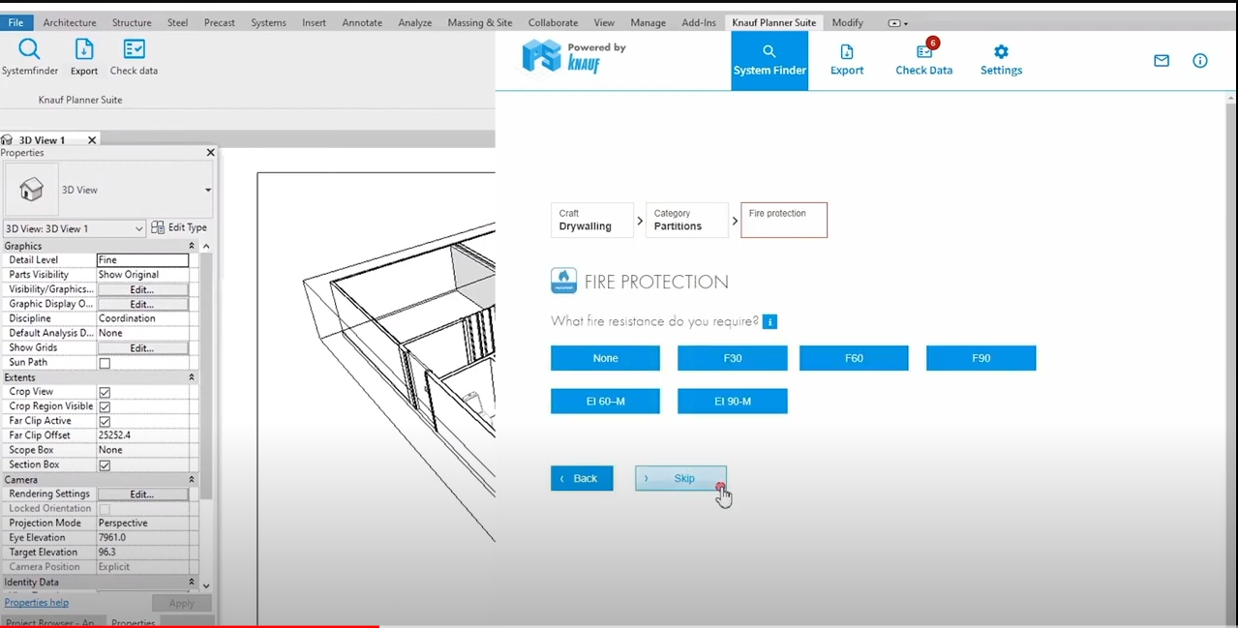Open the File menu

pyautogui.click(x=16, y=22)
